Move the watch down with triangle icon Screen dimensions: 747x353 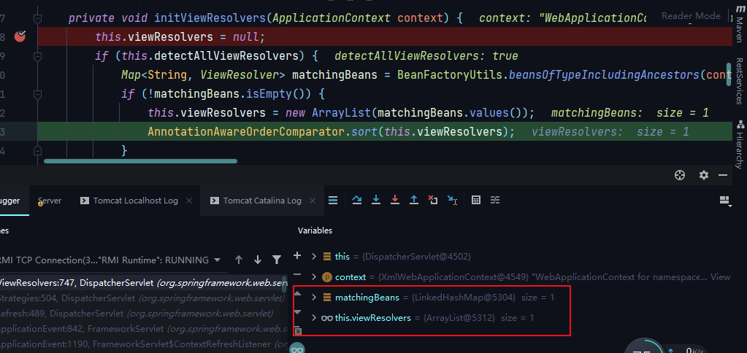point(297,312)
